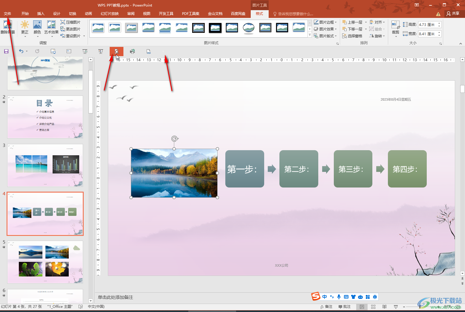465x312 pixels.
Task: Click the Print Preview magnifier icon
Action: [117, 51]
